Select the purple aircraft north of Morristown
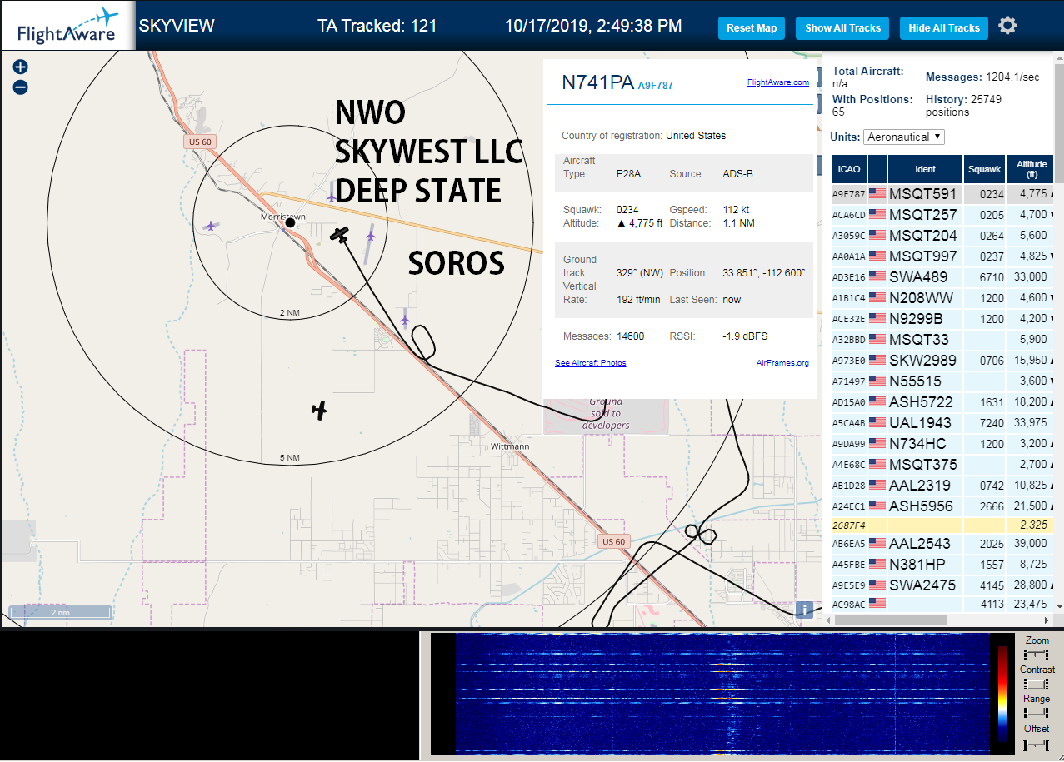Screen dimensions: 1064x762 (x=332, y=196)
